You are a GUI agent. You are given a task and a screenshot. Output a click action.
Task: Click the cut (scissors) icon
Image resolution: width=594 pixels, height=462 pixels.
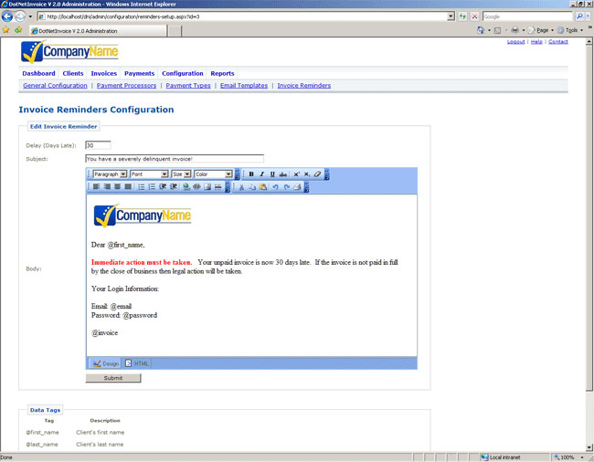coord(241,187)
